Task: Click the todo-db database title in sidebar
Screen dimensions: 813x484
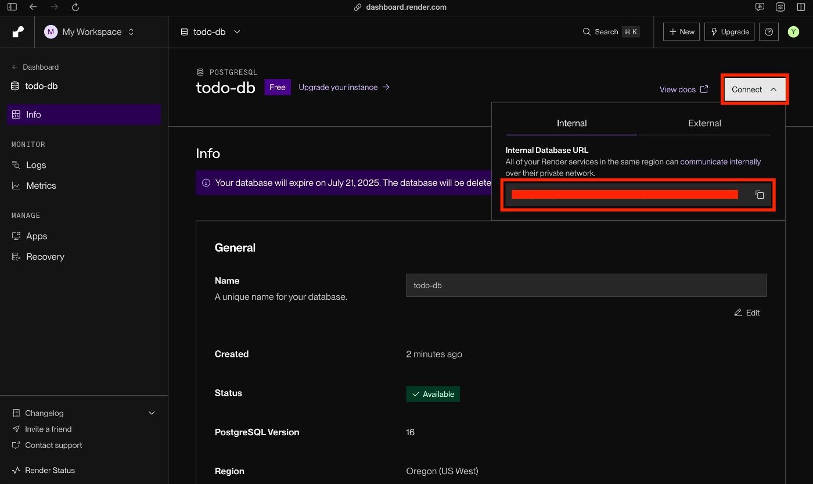Action: pos(41,86)
